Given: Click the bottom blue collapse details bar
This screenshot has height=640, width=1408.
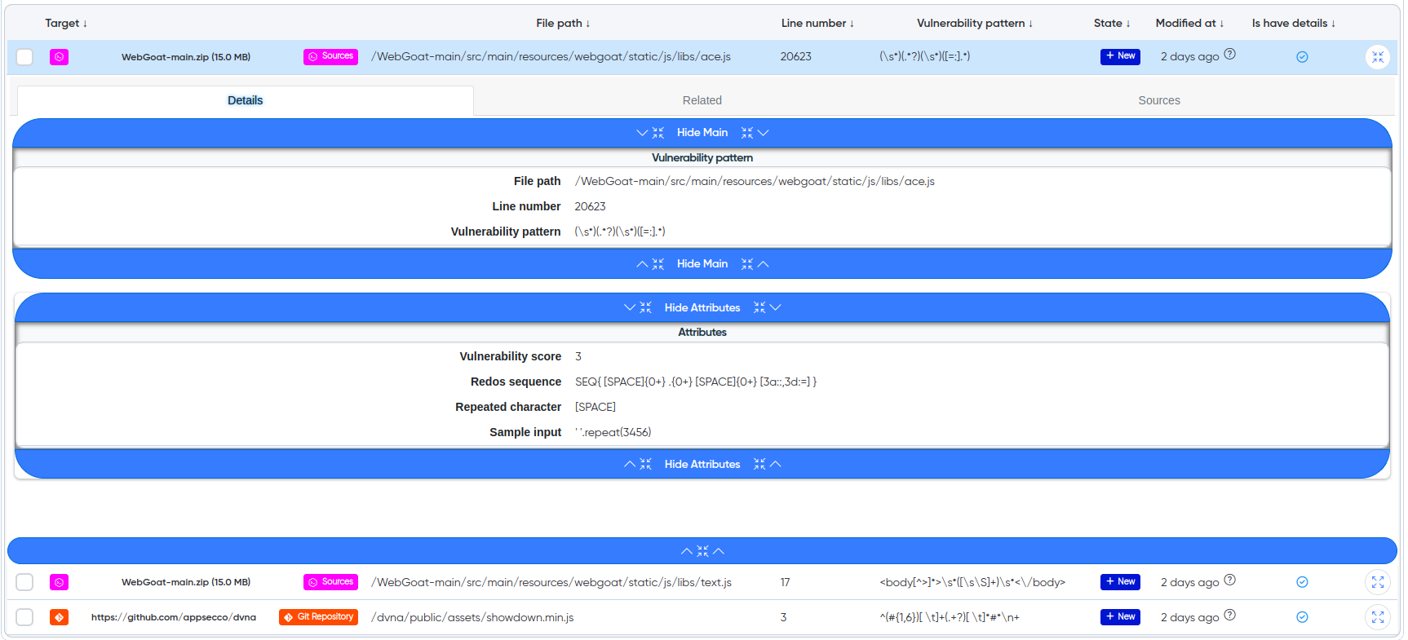Looking at the screenshot, I should (x=702, y=551).
